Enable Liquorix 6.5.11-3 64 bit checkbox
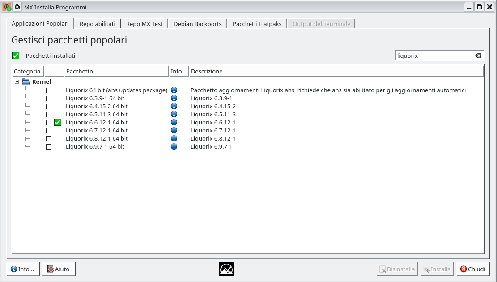Image resolution: width=497 pixels, height=282 pixels. click(x=49, y=115)
